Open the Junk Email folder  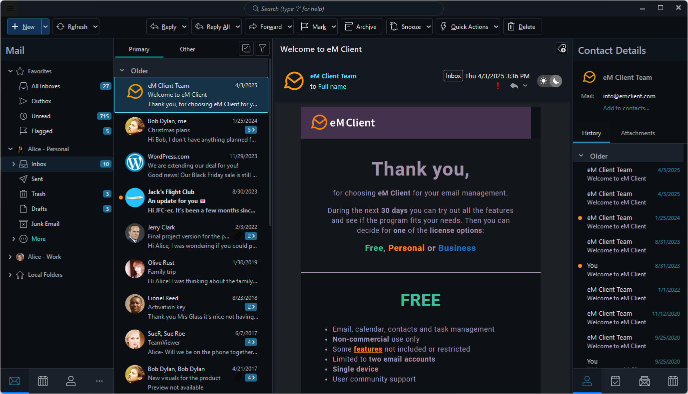coord(57,224)
